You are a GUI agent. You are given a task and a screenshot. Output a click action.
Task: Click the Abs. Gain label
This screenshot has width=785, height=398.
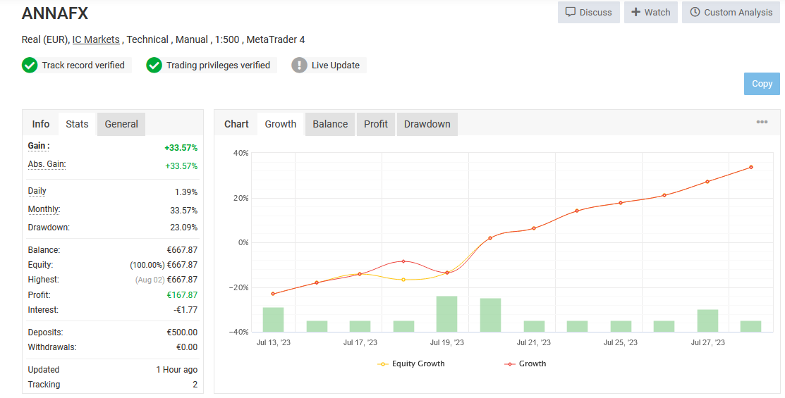pos(47,164)
